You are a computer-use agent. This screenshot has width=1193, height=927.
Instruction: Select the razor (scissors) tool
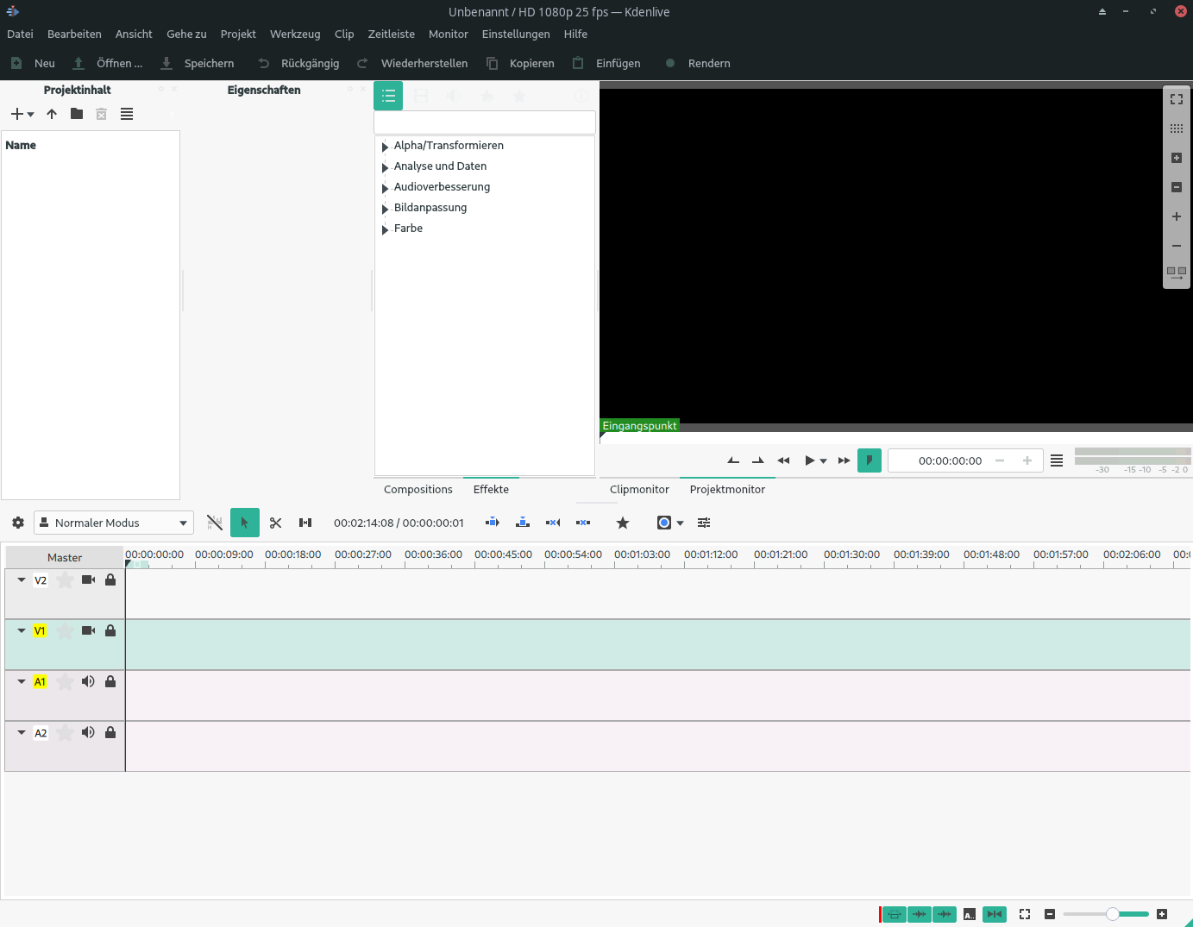tap(276, 523)
